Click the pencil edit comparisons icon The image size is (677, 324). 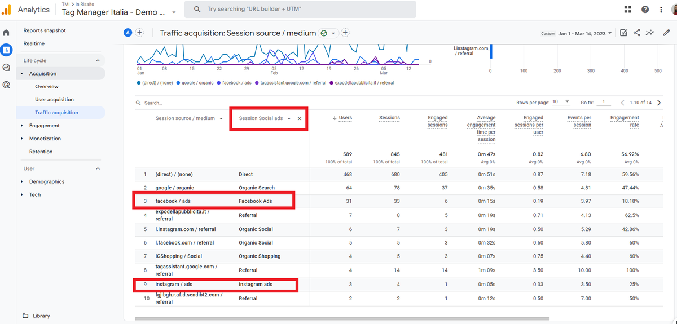(666, 33)
